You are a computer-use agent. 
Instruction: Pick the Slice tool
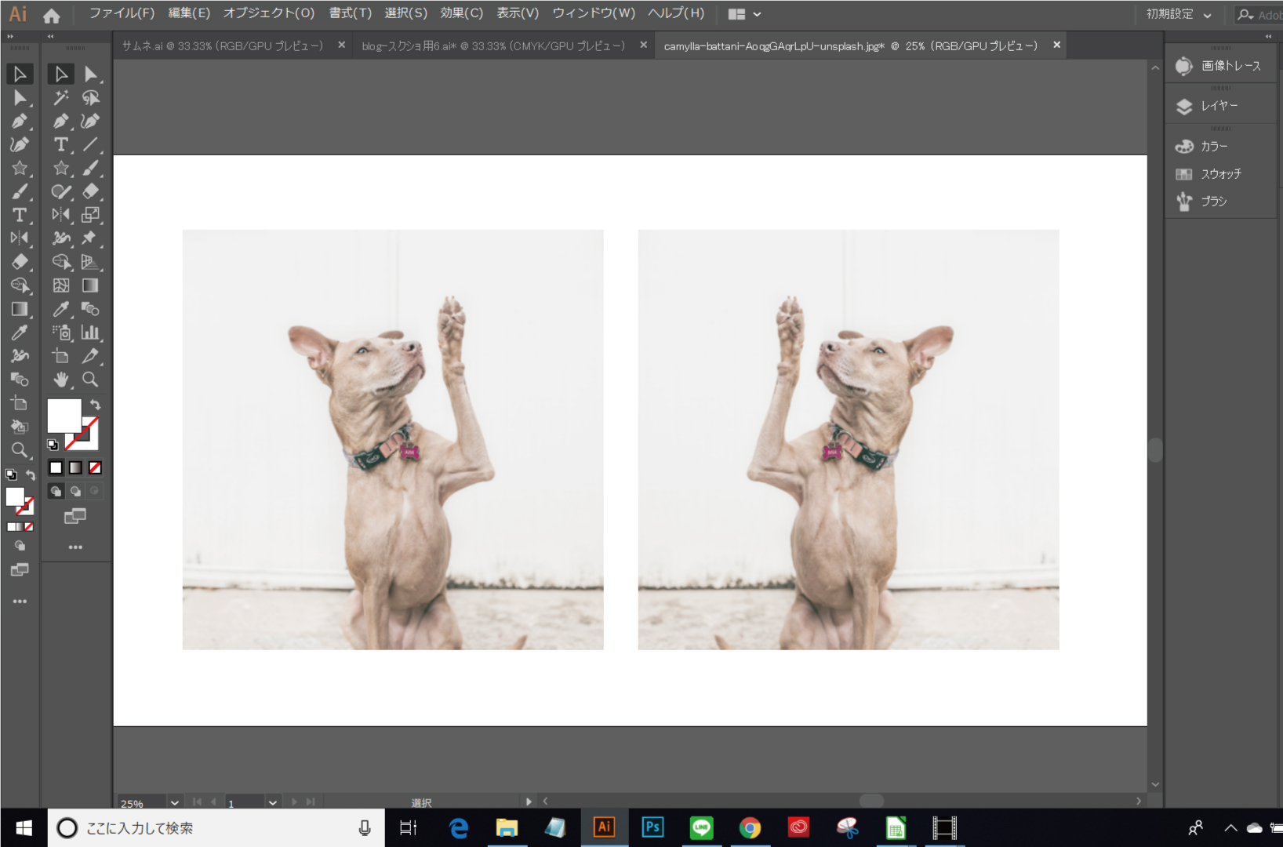click(91, 356)
